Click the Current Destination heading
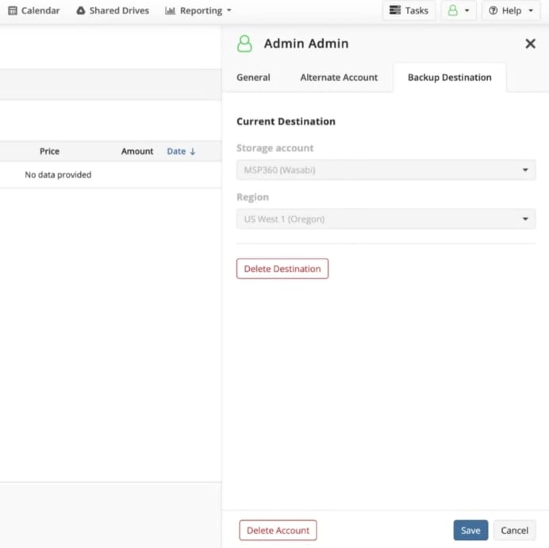 point(286,121)
